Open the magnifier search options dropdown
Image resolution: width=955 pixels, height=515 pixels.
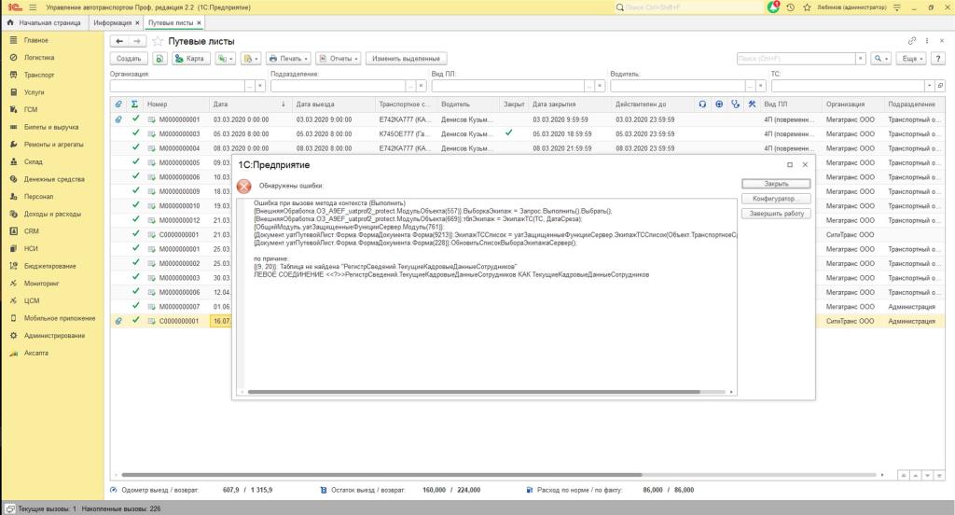(880, 59)
